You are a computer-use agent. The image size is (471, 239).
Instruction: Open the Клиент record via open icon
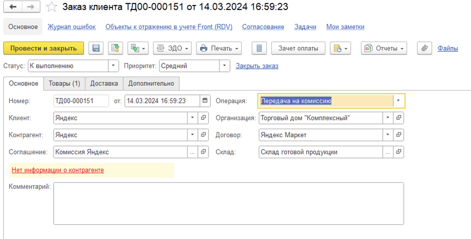coord(203,118)
